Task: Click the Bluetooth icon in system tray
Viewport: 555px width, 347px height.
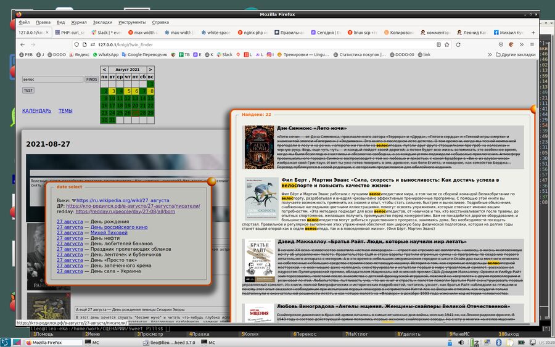Action: (499, 343)
